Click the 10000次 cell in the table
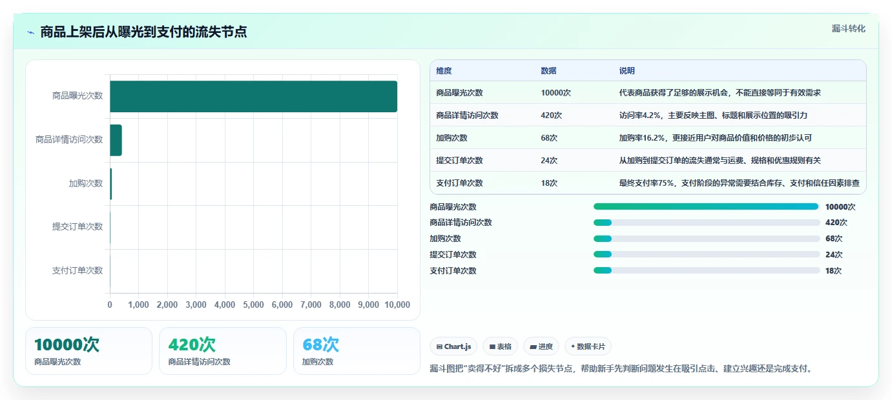Screen dimensions: 892x400 pos(555,93)
